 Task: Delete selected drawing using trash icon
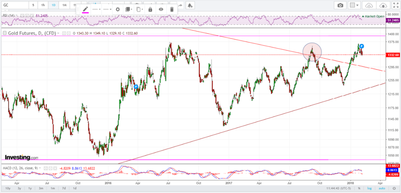pyautogui.click(x=171, y=9)
